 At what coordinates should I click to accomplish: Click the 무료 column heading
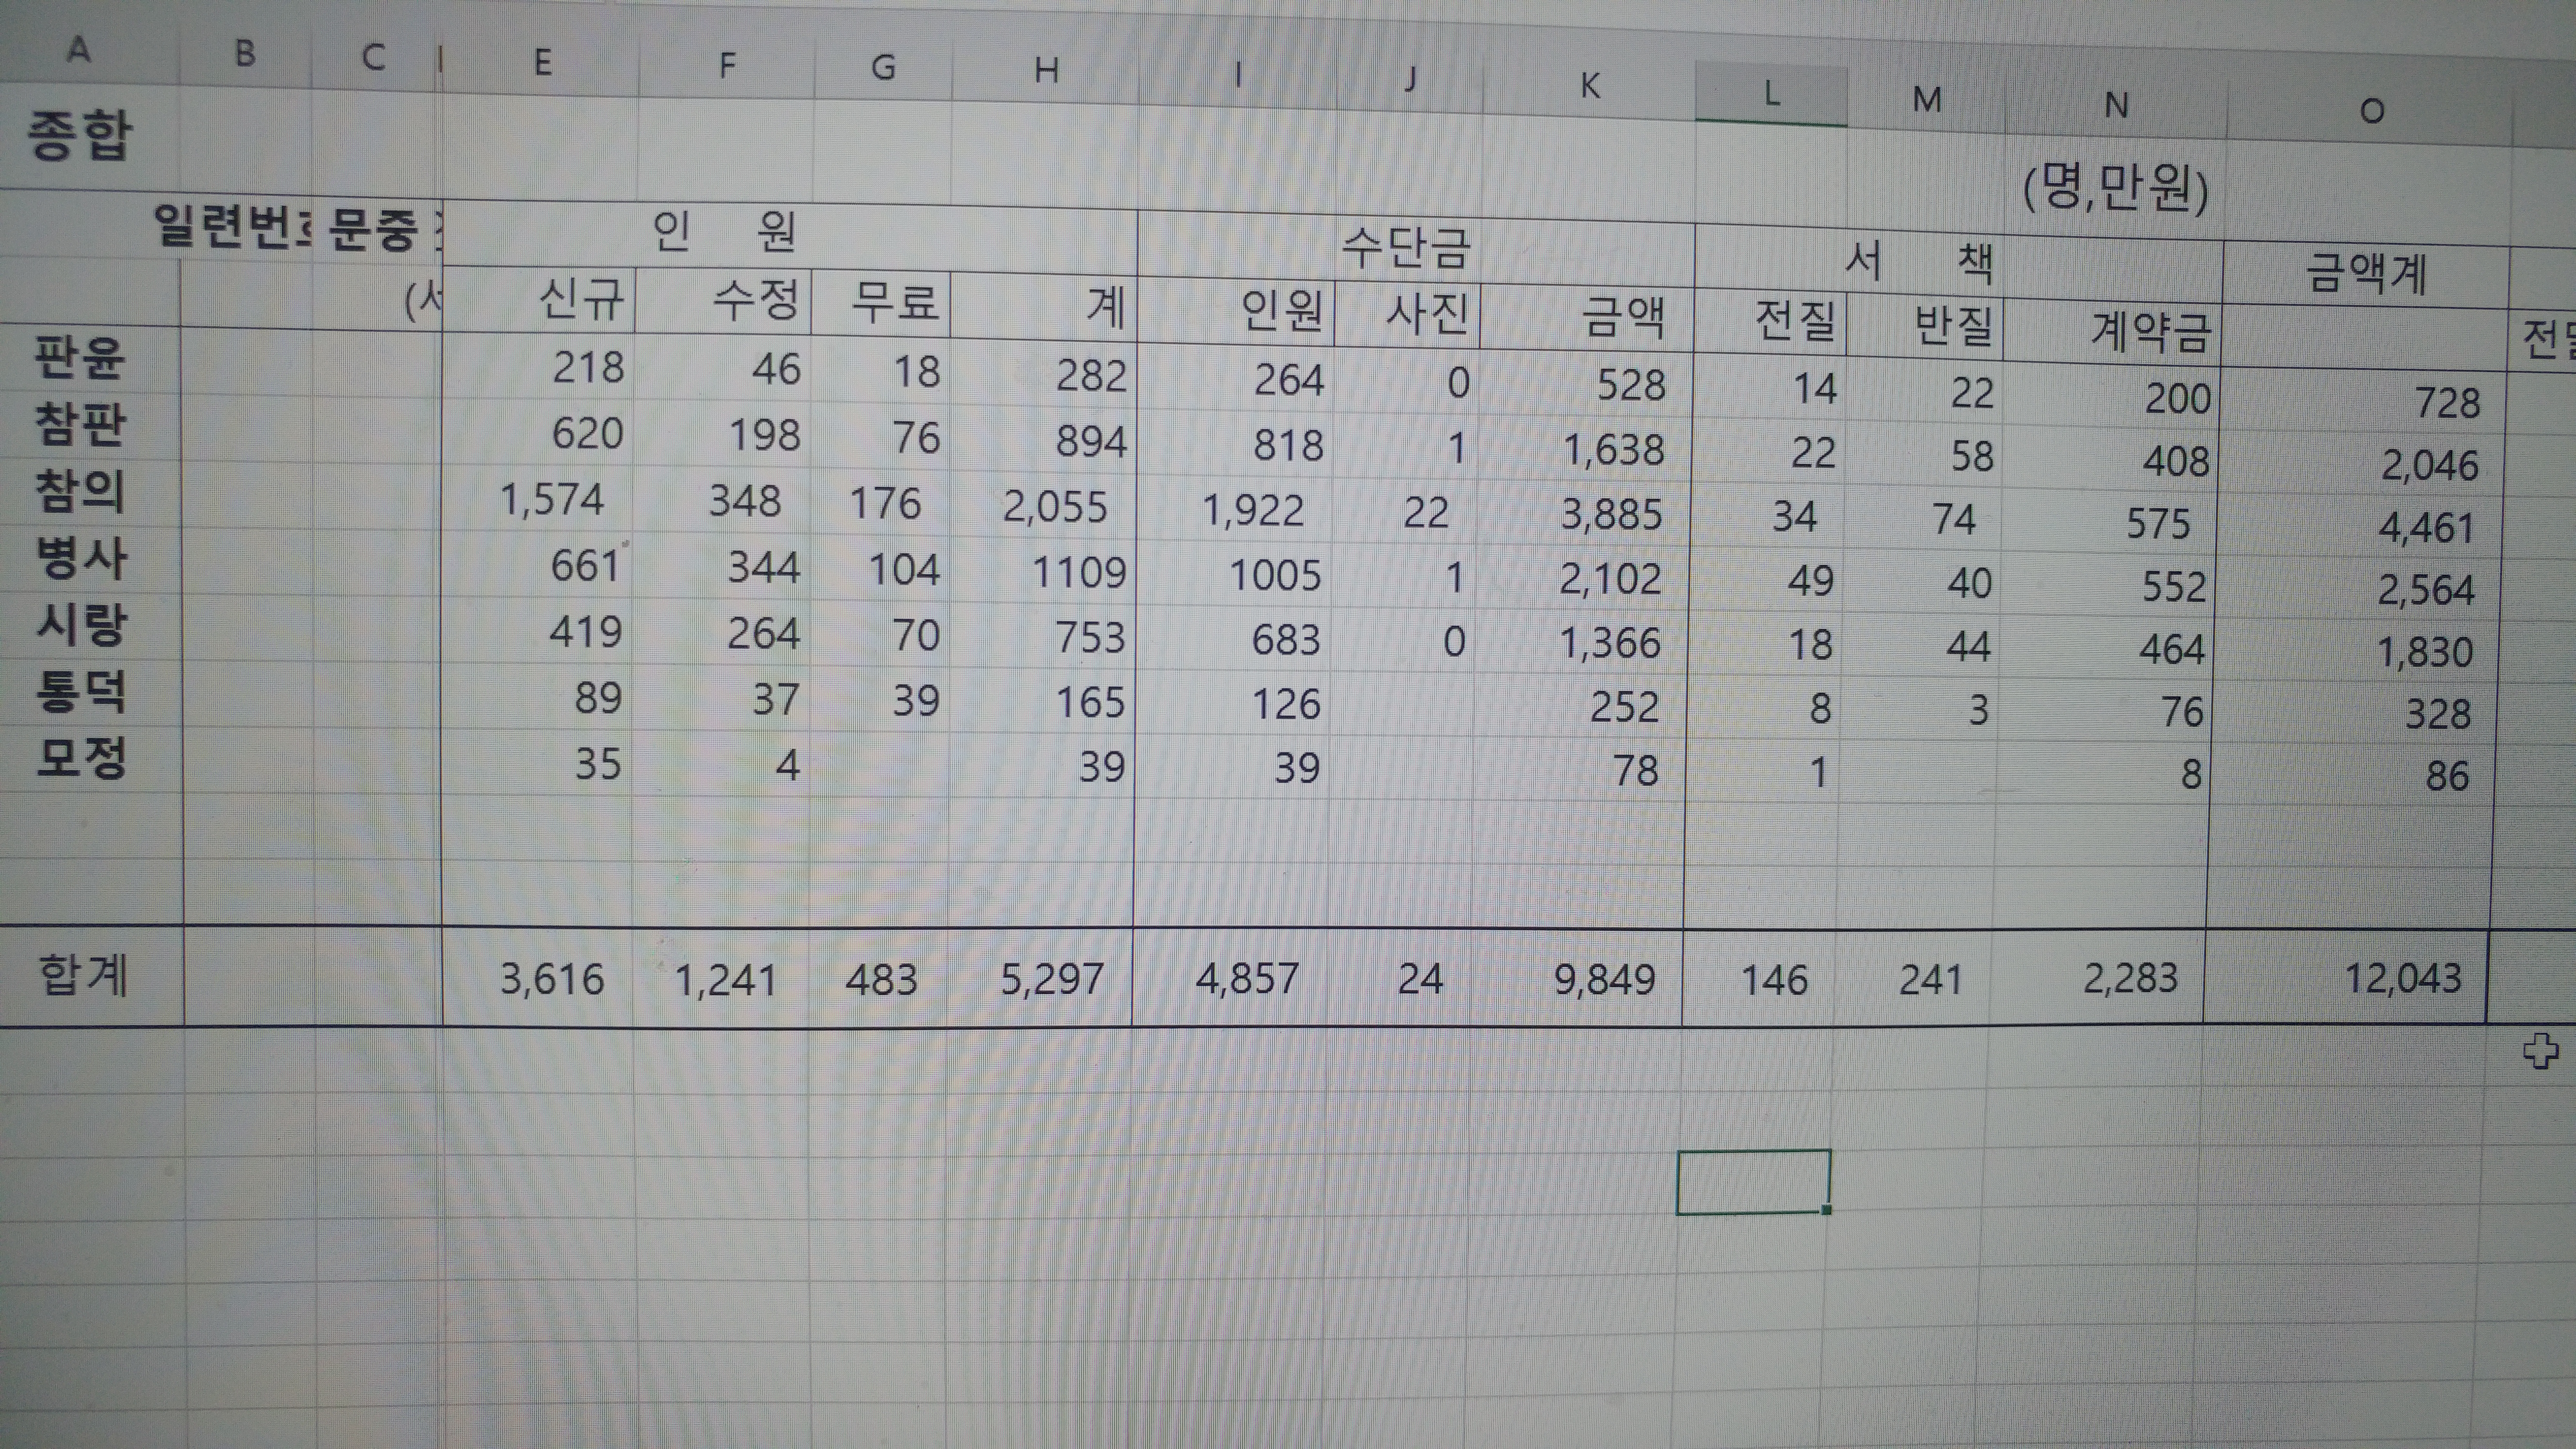pyautogui.click(x=895, y=302)
